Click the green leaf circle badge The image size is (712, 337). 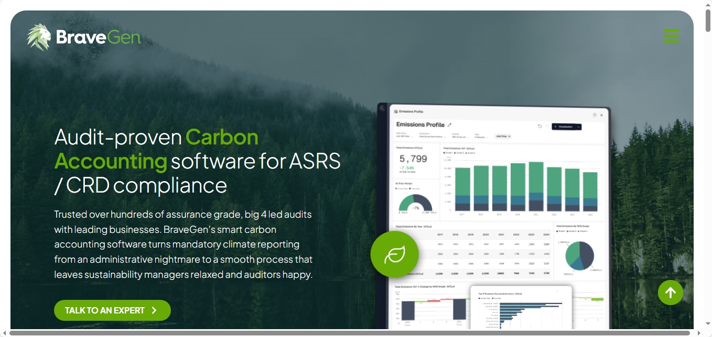tap(394, 255)
